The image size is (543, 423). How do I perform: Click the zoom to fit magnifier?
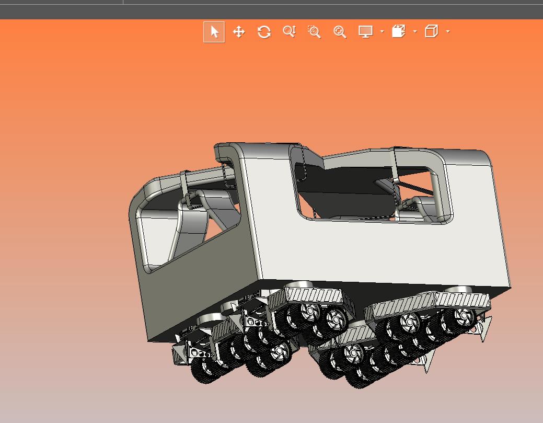pyautogui.click(x=340, y=32)
